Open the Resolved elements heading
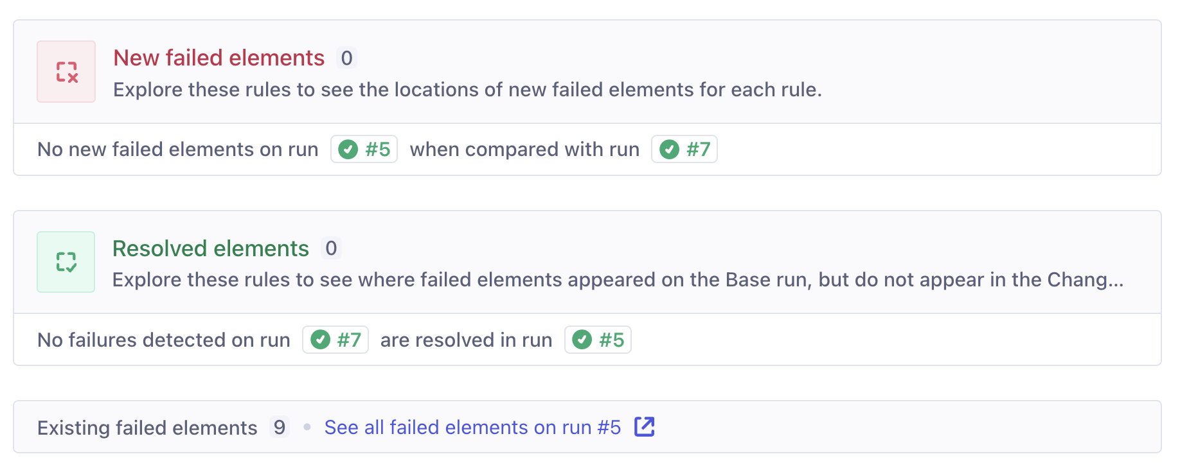Viewport: 1180px width, 470px height. click(210, 248)
